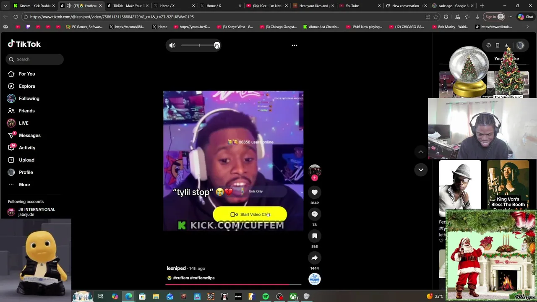The width and height of the screenshot is (537, 302).
Task: Switch to TikTok - Make Your Day tab
Action: pyautogui.click(x=127, y=6)
